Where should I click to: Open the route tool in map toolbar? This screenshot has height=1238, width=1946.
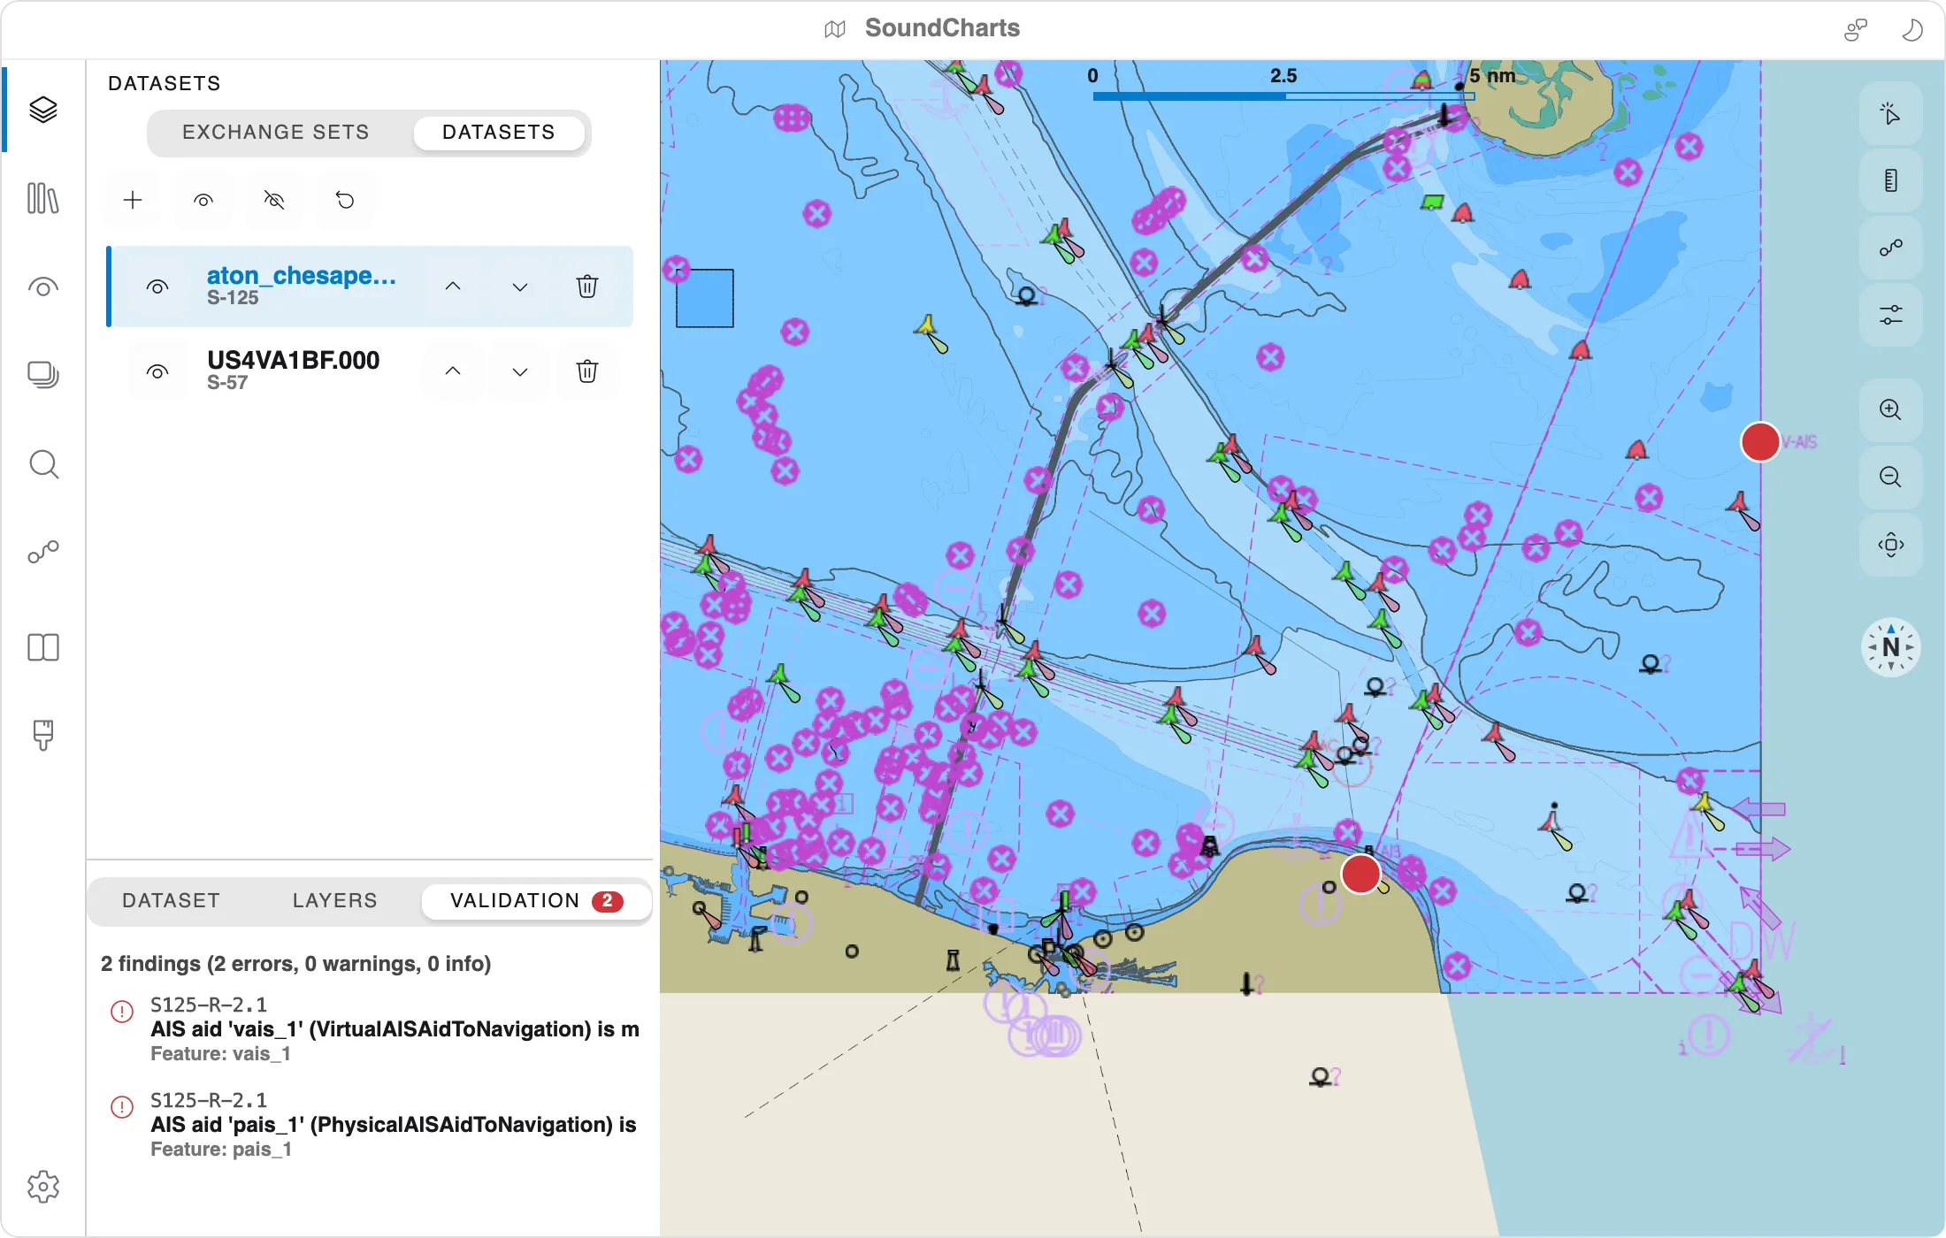[x=1890, y=248]
